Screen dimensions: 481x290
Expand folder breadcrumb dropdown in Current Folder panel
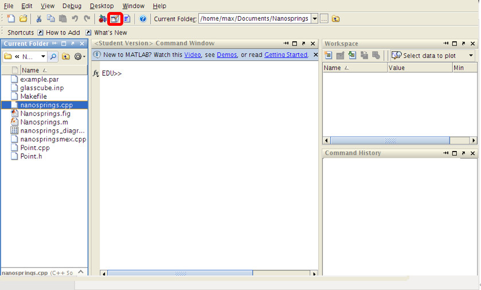click(x=43, y=56)
